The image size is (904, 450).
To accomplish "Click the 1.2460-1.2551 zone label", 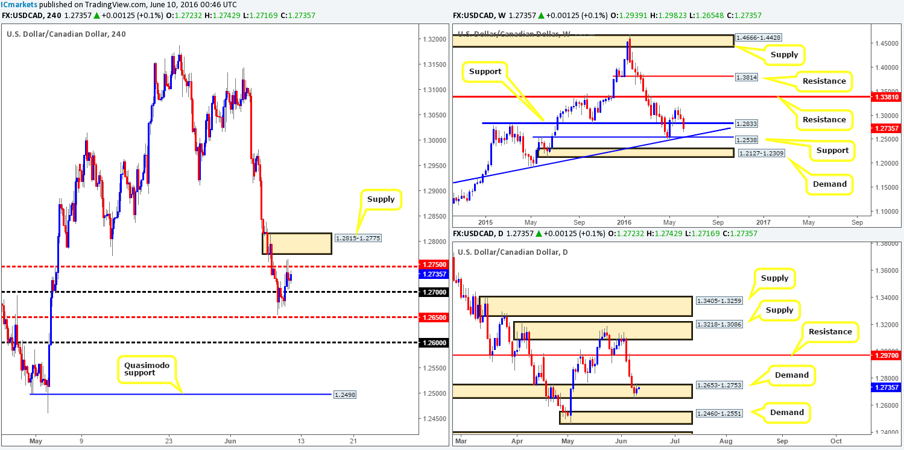I will [x=719, y=414].
